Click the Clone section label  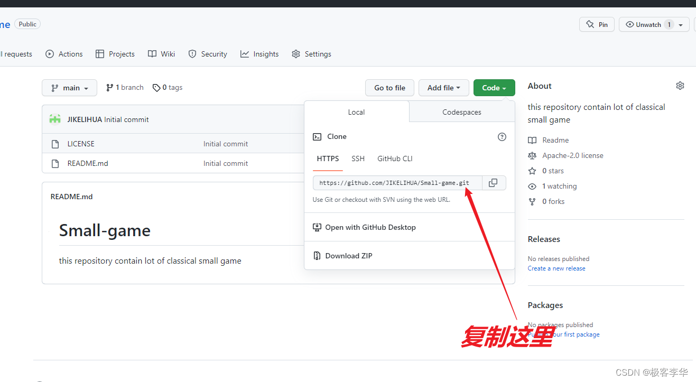click(x=337, y=136)
